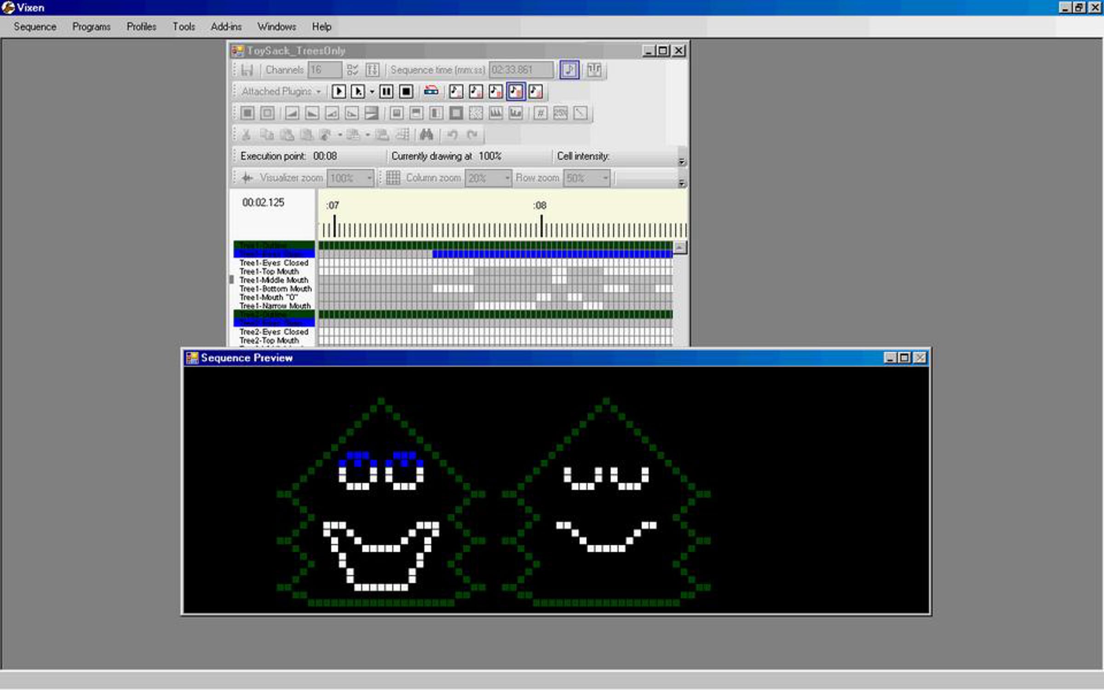Stop the sequence playback
The width and height of the screenshot is (1104, 690).
(406, 92)
